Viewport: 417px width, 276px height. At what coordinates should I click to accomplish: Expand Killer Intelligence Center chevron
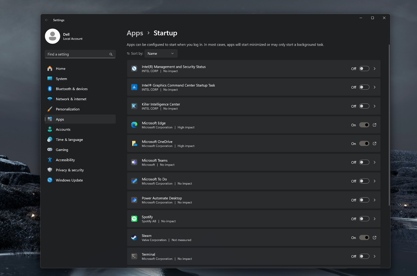tap(375, 106)
